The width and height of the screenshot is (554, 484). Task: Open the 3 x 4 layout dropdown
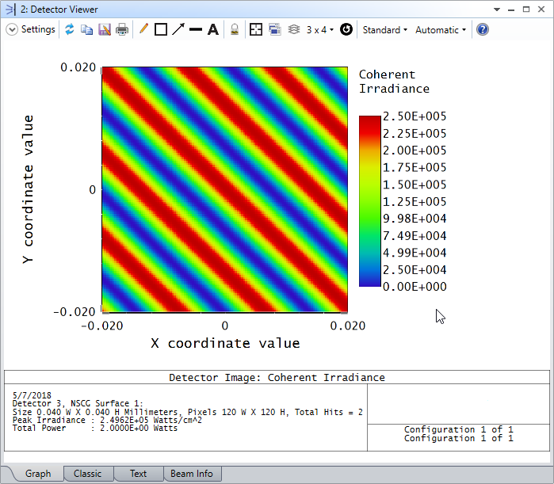coord(319,30)
